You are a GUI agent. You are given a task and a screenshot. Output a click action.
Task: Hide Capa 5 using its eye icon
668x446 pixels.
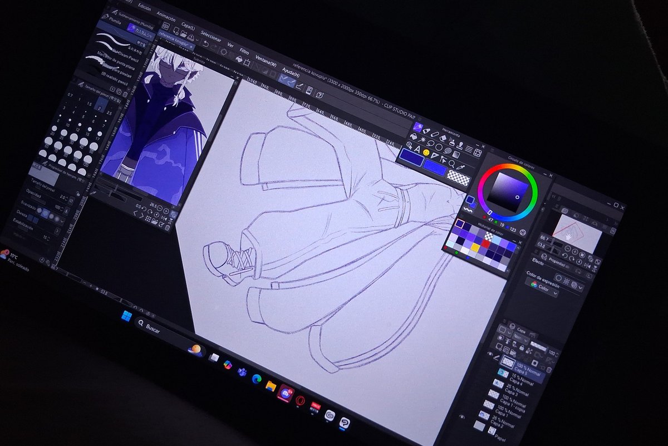point(490,354)
